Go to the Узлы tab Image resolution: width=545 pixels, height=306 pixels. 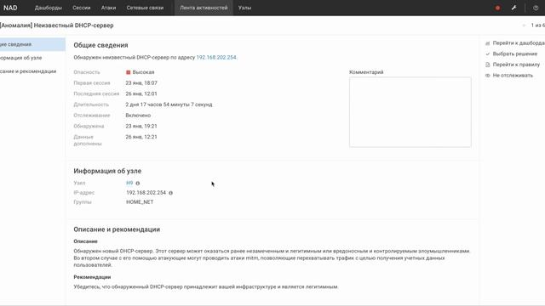[244, 8]
